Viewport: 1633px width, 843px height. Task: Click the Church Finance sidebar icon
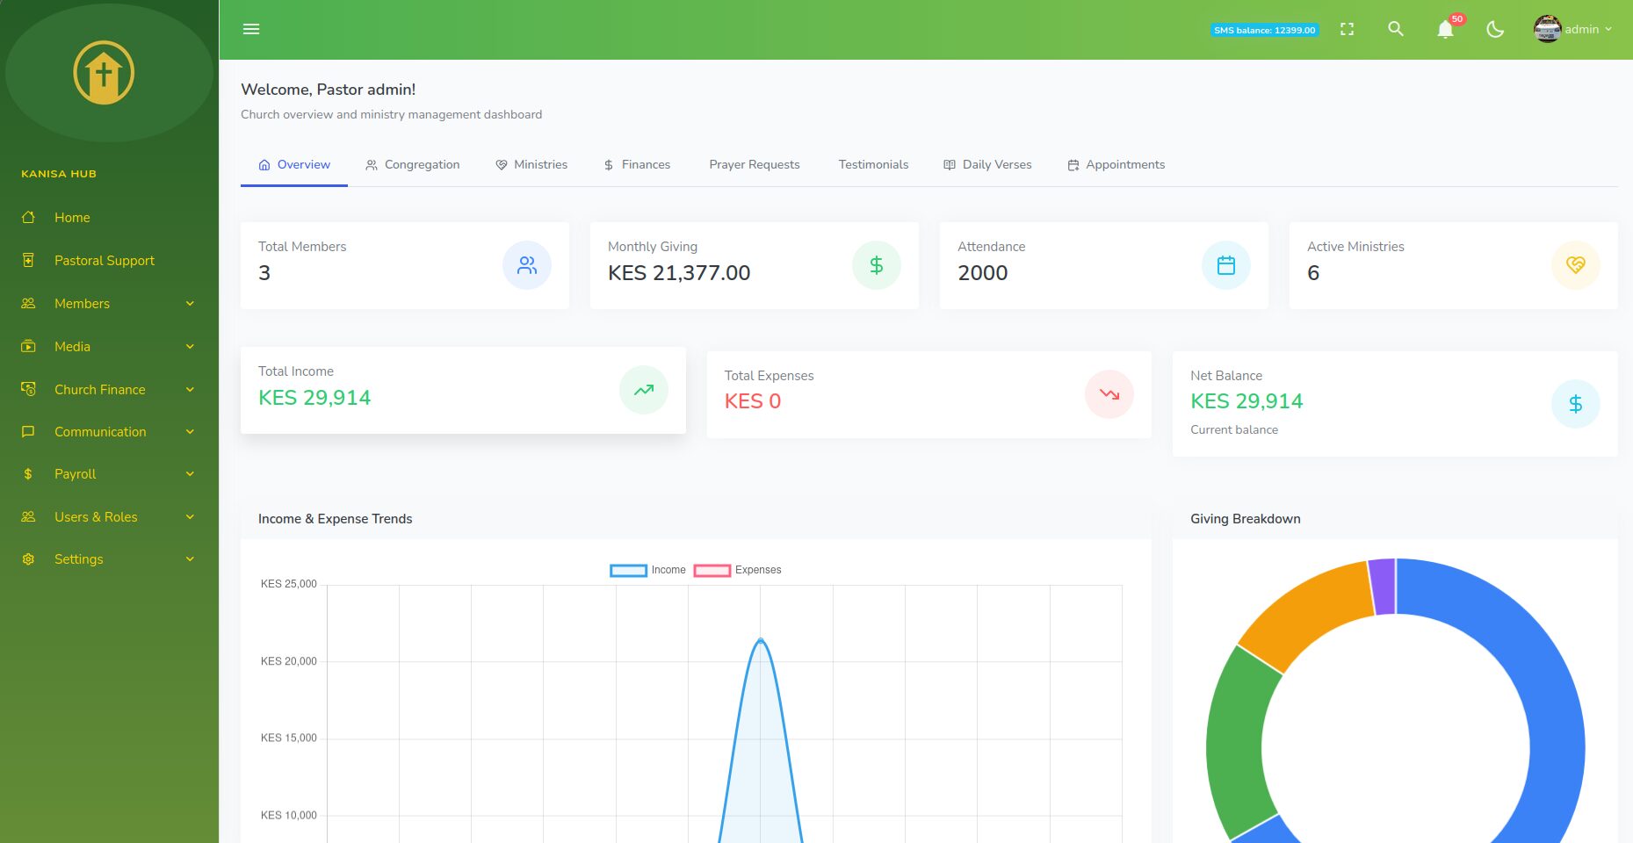(x=28, y=389)
